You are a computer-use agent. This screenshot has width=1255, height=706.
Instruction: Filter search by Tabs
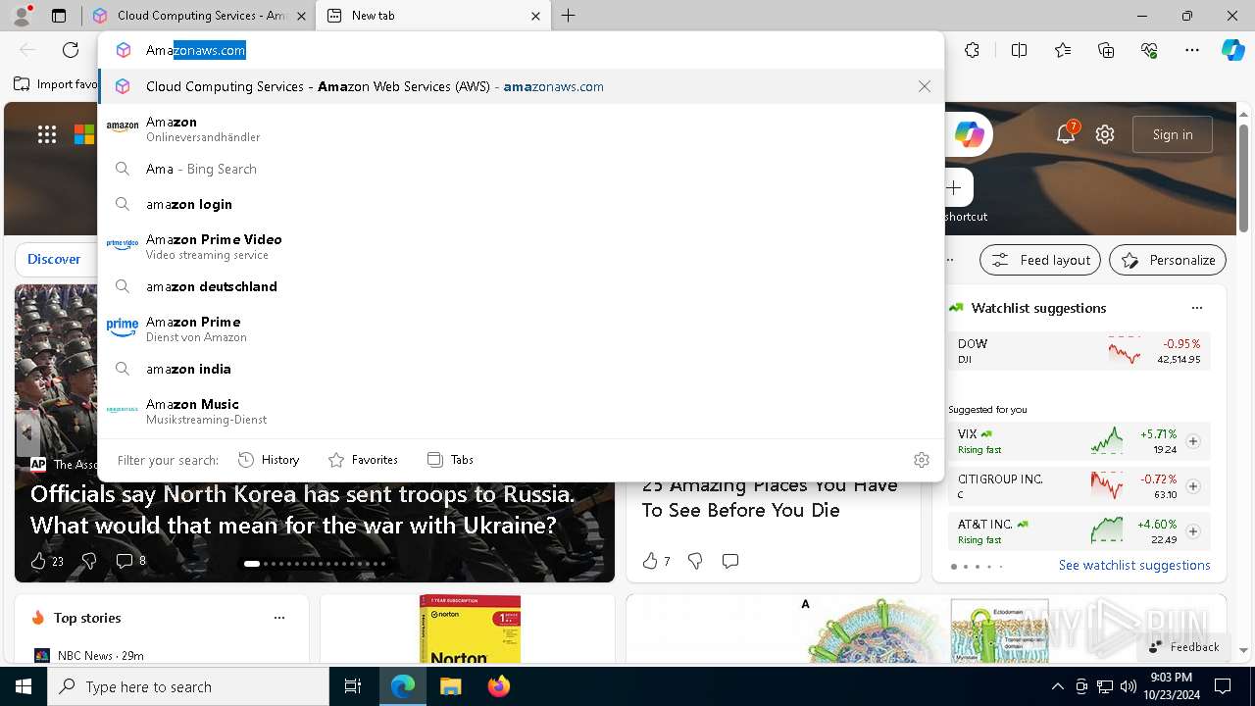pyautogui.click(x=450, y=460)
